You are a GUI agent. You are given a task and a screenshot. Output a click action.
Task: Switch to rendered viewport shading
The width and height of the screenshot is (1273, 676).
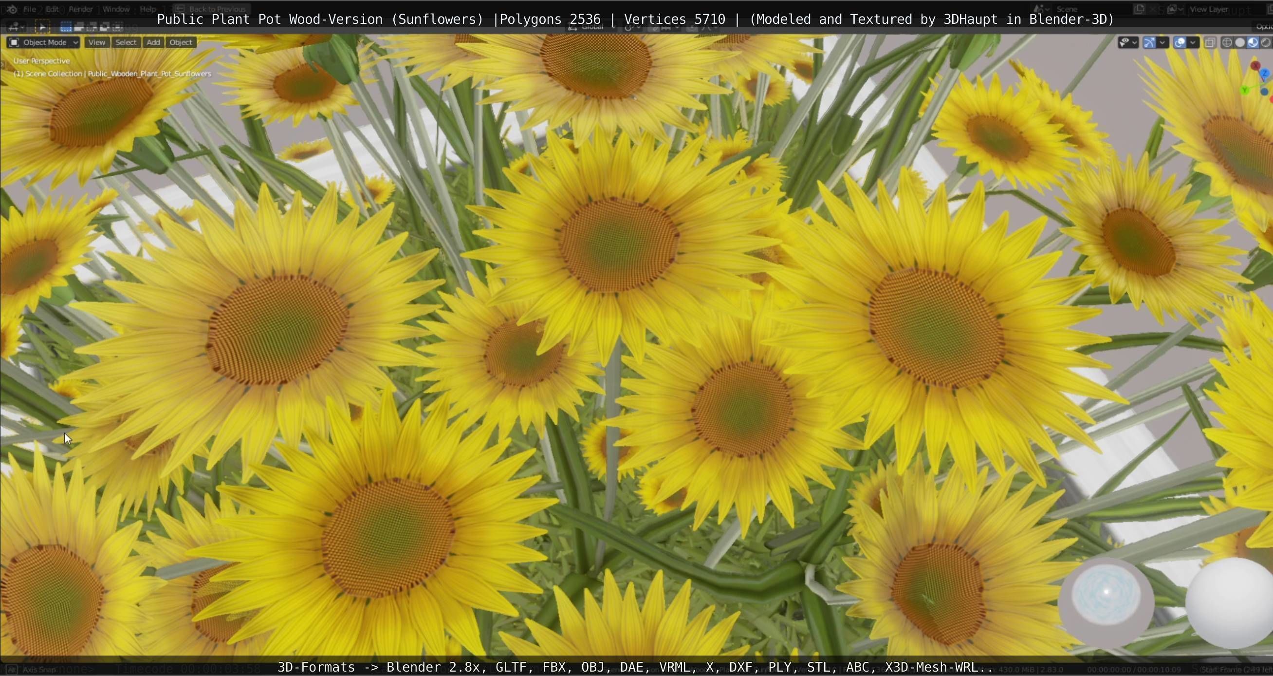(x=1266, y=42)
